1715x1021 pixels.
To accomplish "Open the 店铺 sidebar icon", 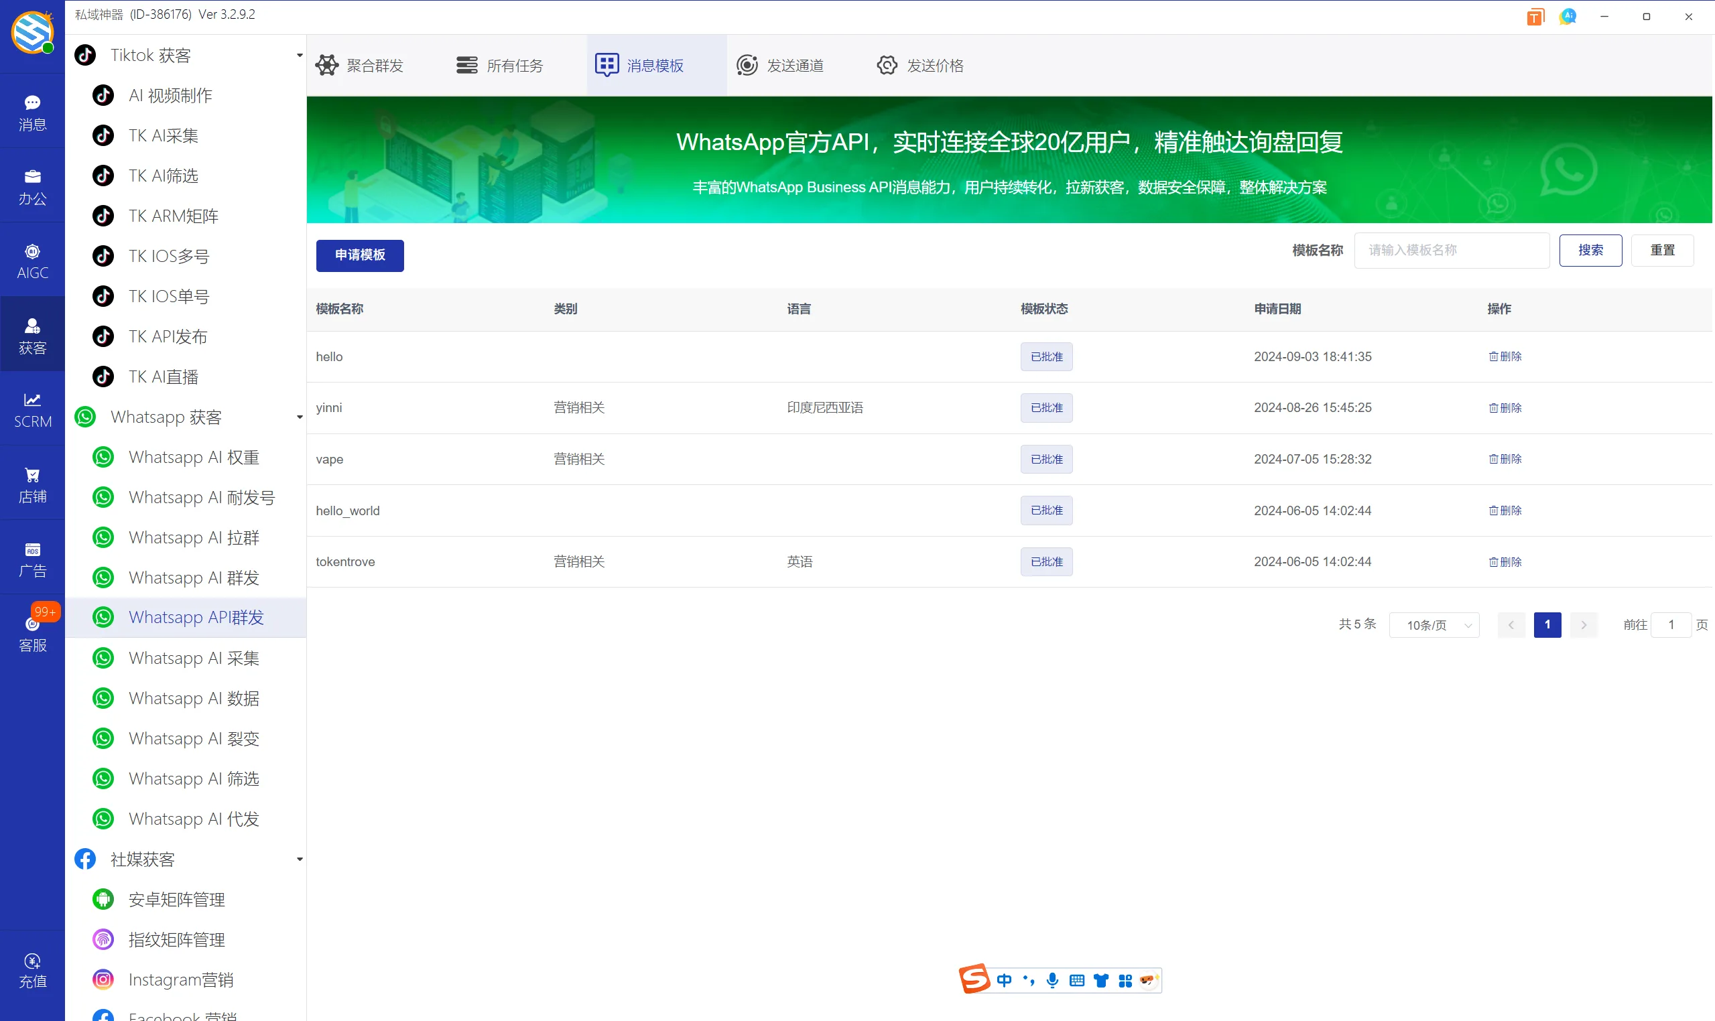I will 31,483.
